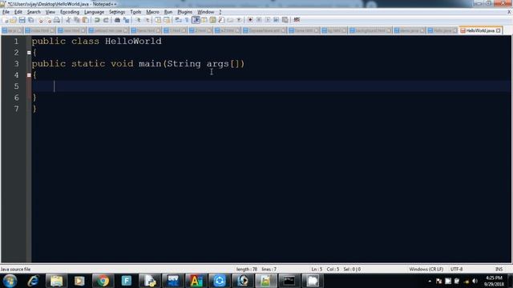
Task: Open Google Chrome from taskbar
Action: 103,281
